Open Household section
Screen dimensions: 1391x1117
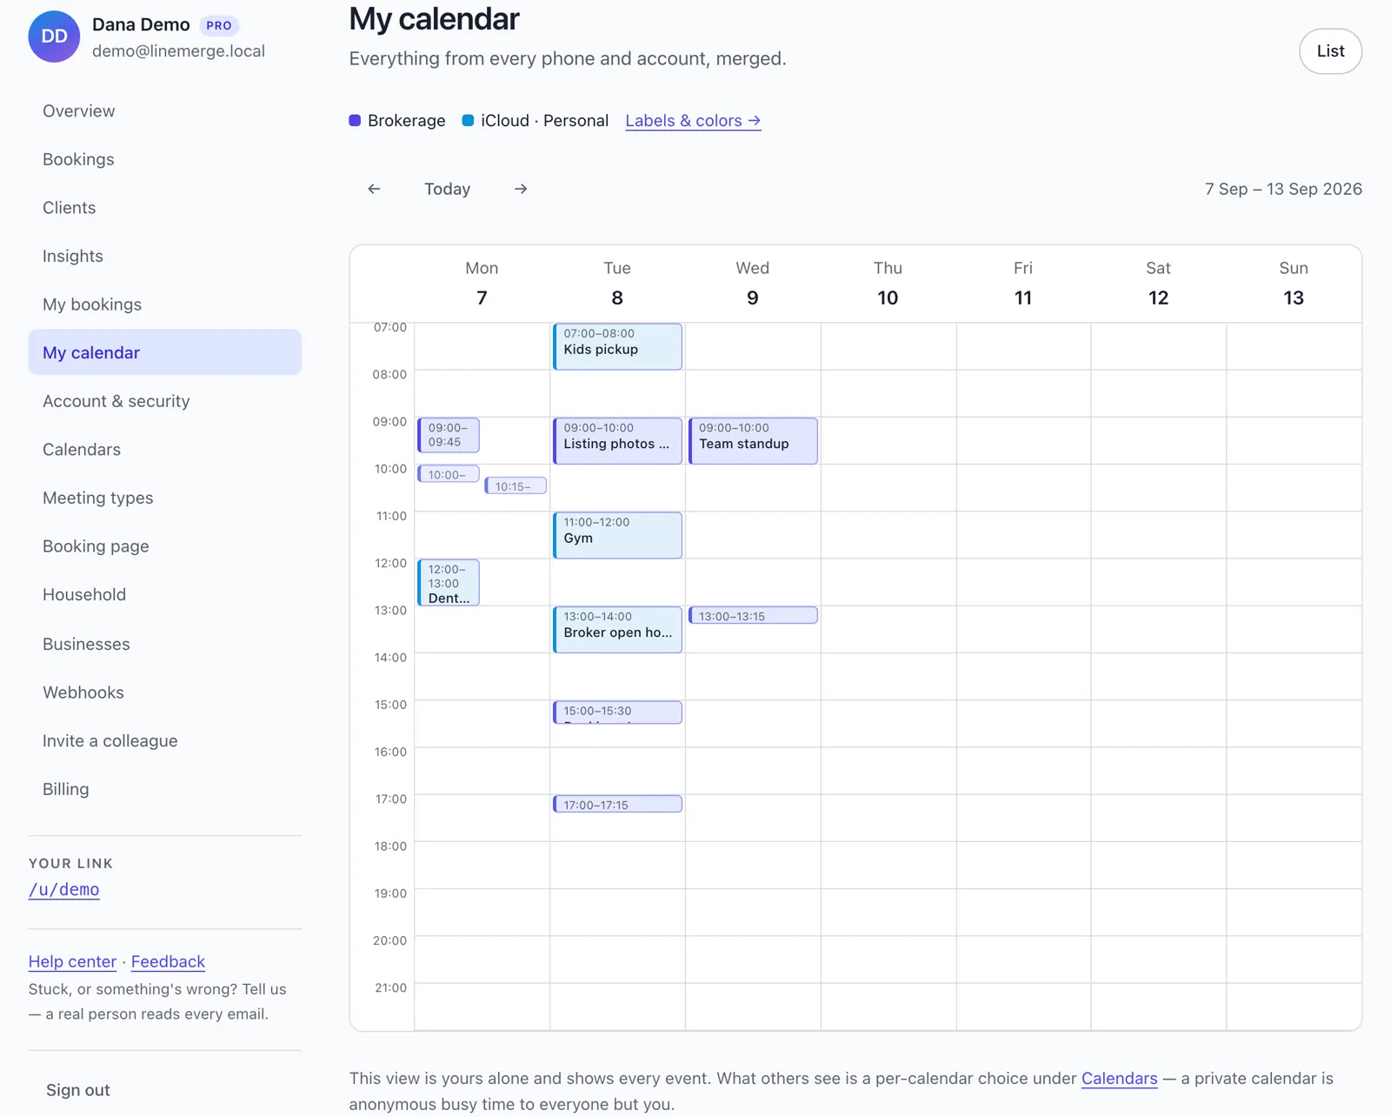165,595
